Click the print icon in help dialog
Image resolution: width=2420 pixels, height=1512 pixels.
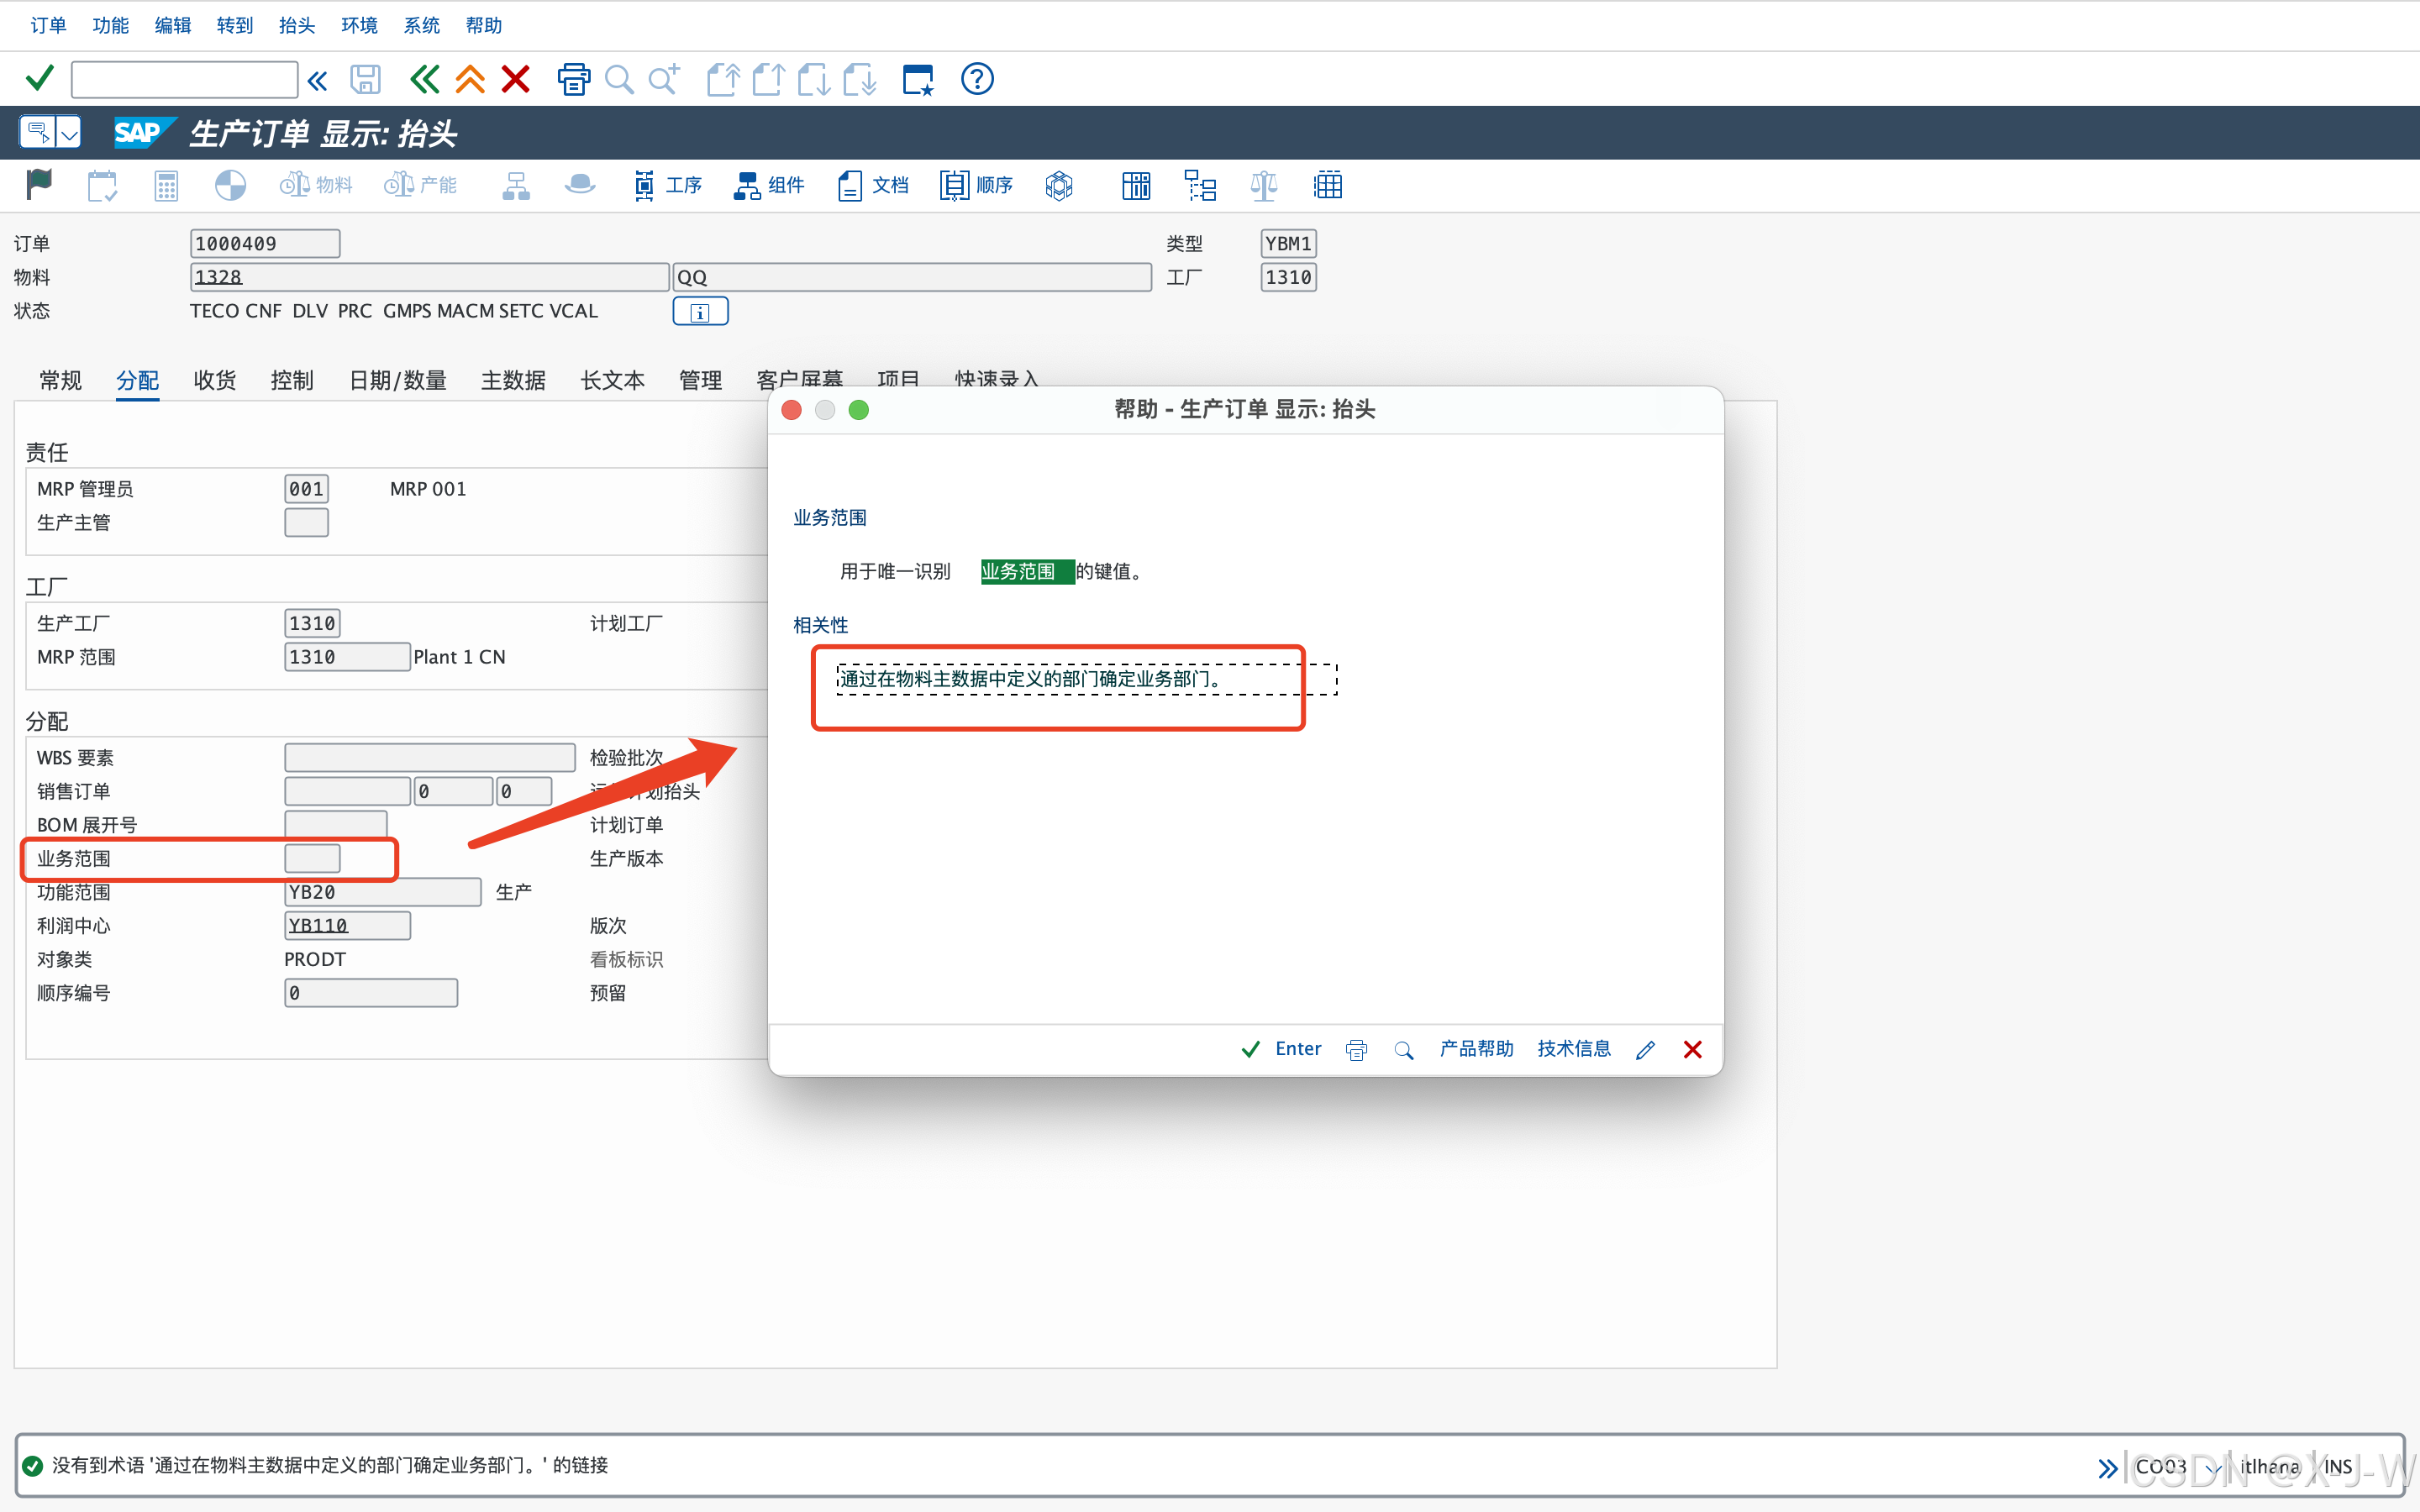tap(1356, 1049)
